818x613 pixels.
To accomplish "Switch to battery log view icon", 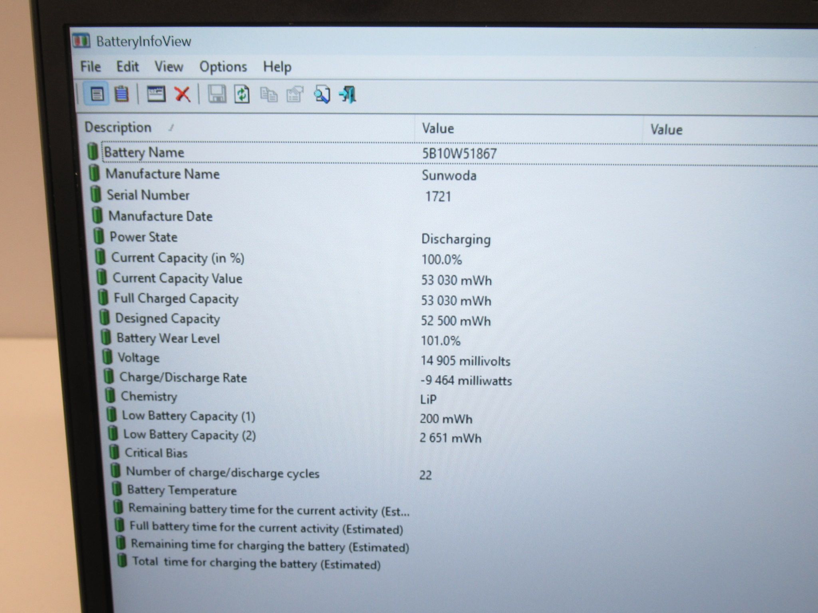I will 121,94.
